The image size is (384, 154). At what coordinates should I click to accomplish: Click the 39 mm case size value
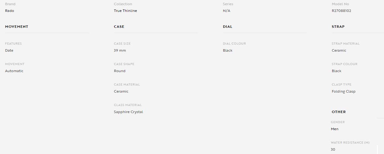120,50
